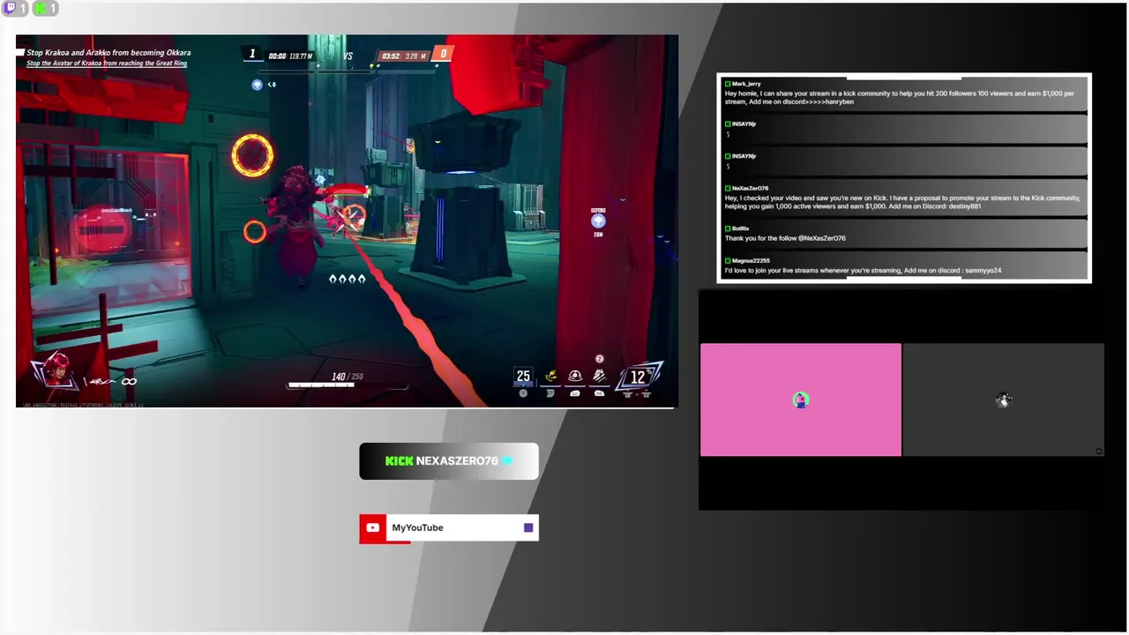Click the purple square on MyYouTube banner

[528, 527]
